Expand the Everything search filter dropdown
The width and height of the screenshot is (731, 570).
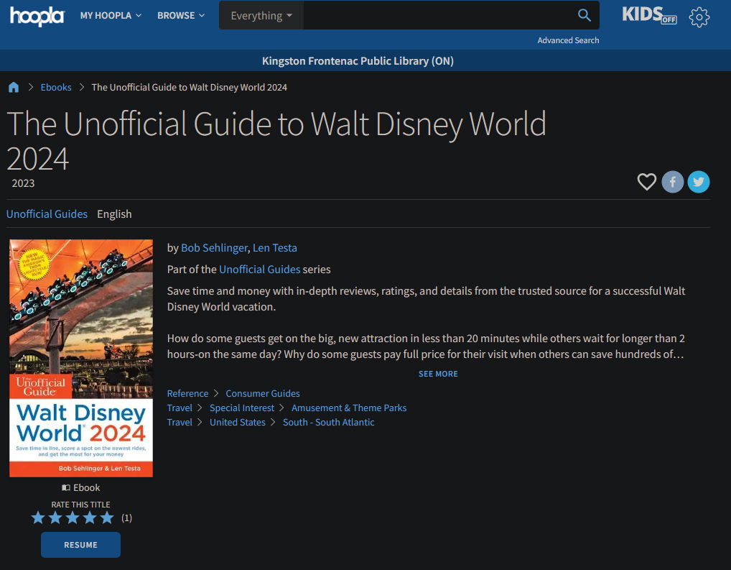point(261,15)
